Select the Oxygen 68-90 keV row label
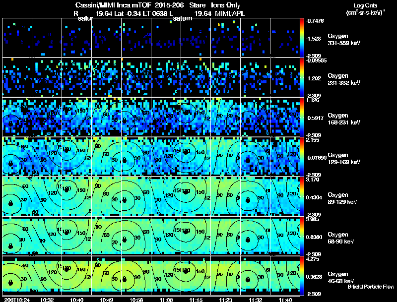 342,237
